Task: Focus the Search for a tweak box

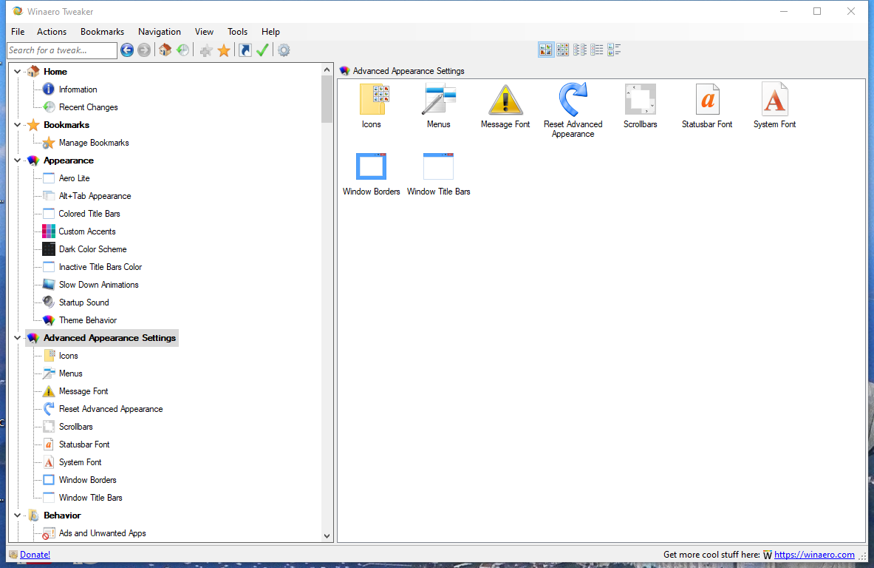Action: (62, 50)
